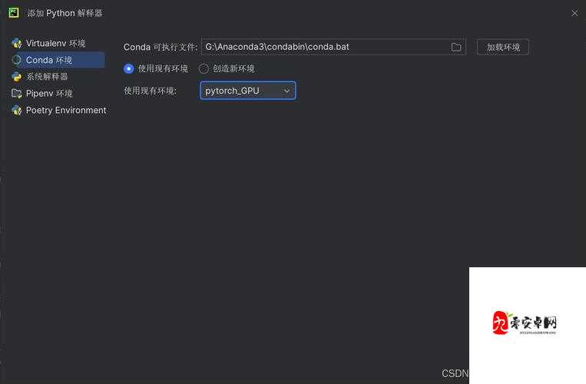The width and height of the screenshot is (586, 384).
Task: Select Pipenv 环境 in the sidebar
Action: click(41, 94)
